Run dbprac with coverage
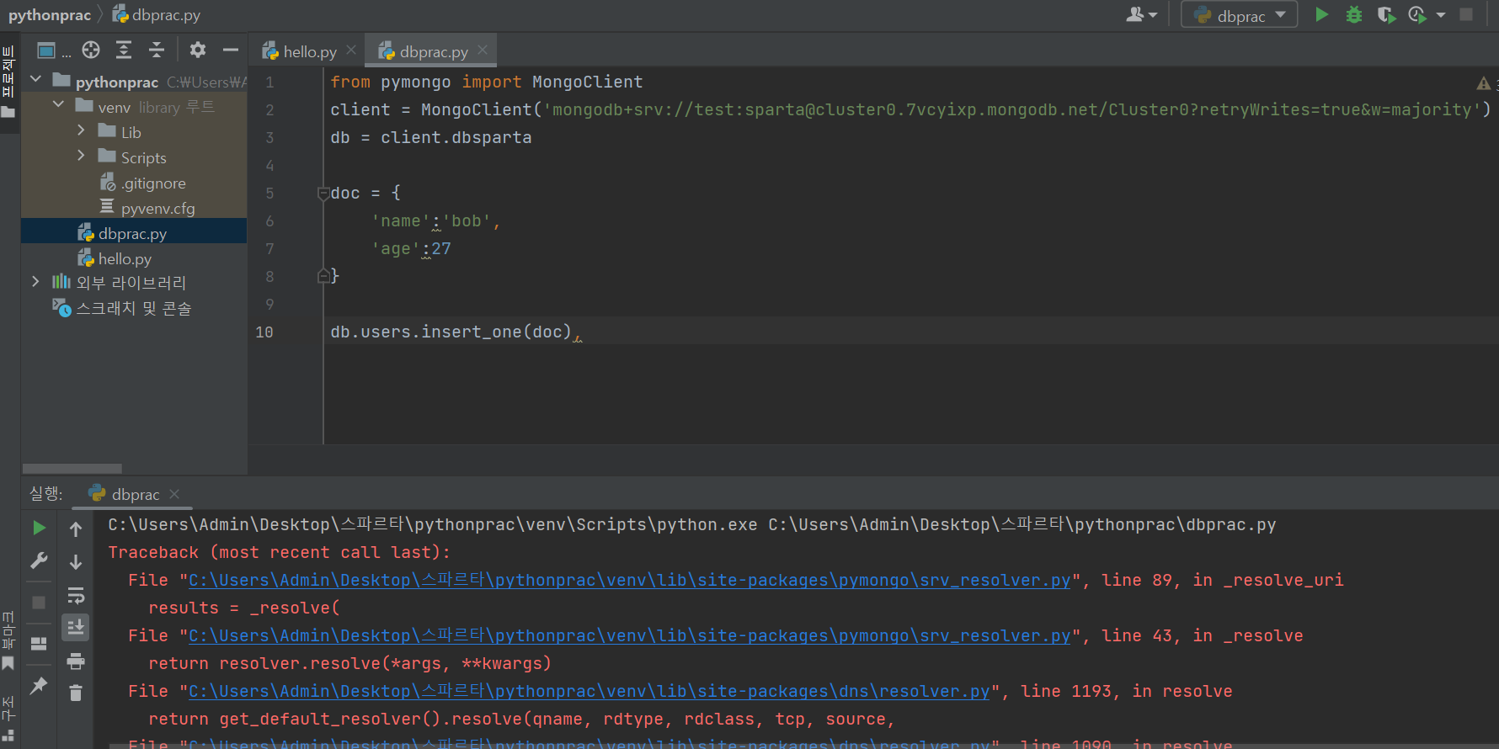1499x749 pixels. pyautogui.click(x=1385, y=14)
